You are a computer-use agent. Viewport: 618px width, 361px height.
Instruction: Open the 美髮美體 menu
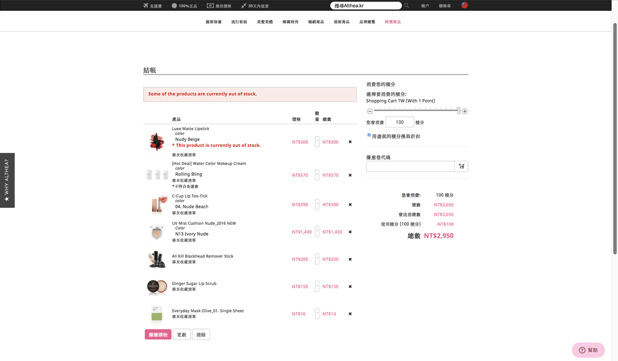pos(265,22)
